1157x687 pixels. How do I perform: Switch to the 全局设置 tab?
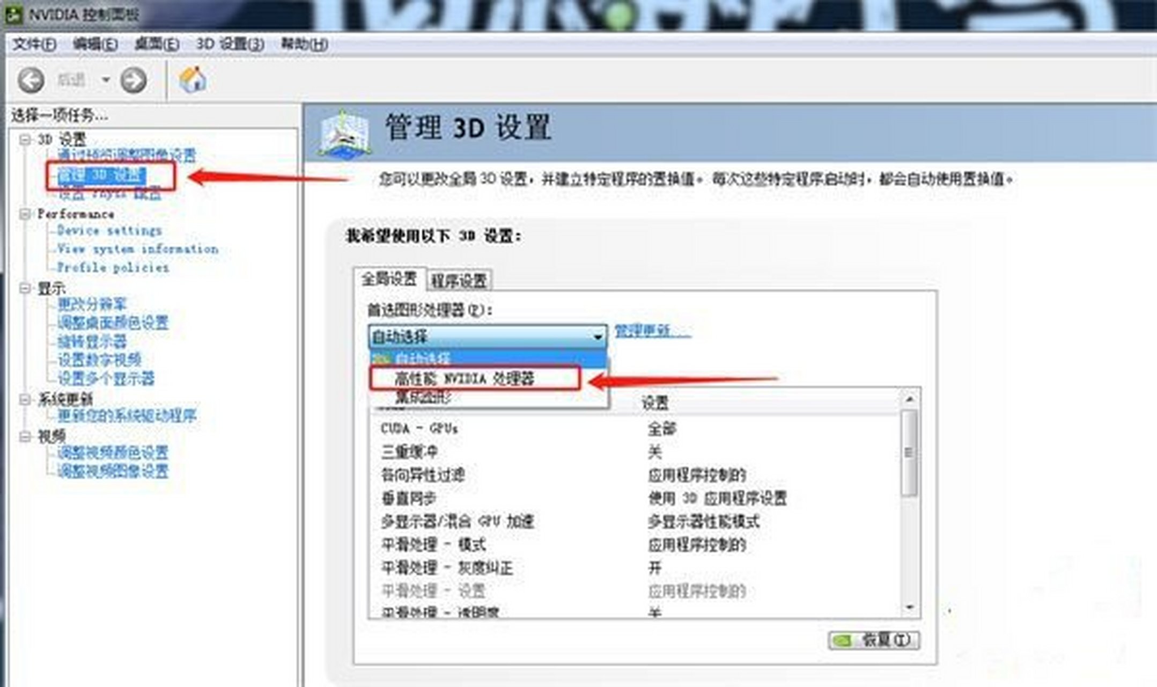389,279
